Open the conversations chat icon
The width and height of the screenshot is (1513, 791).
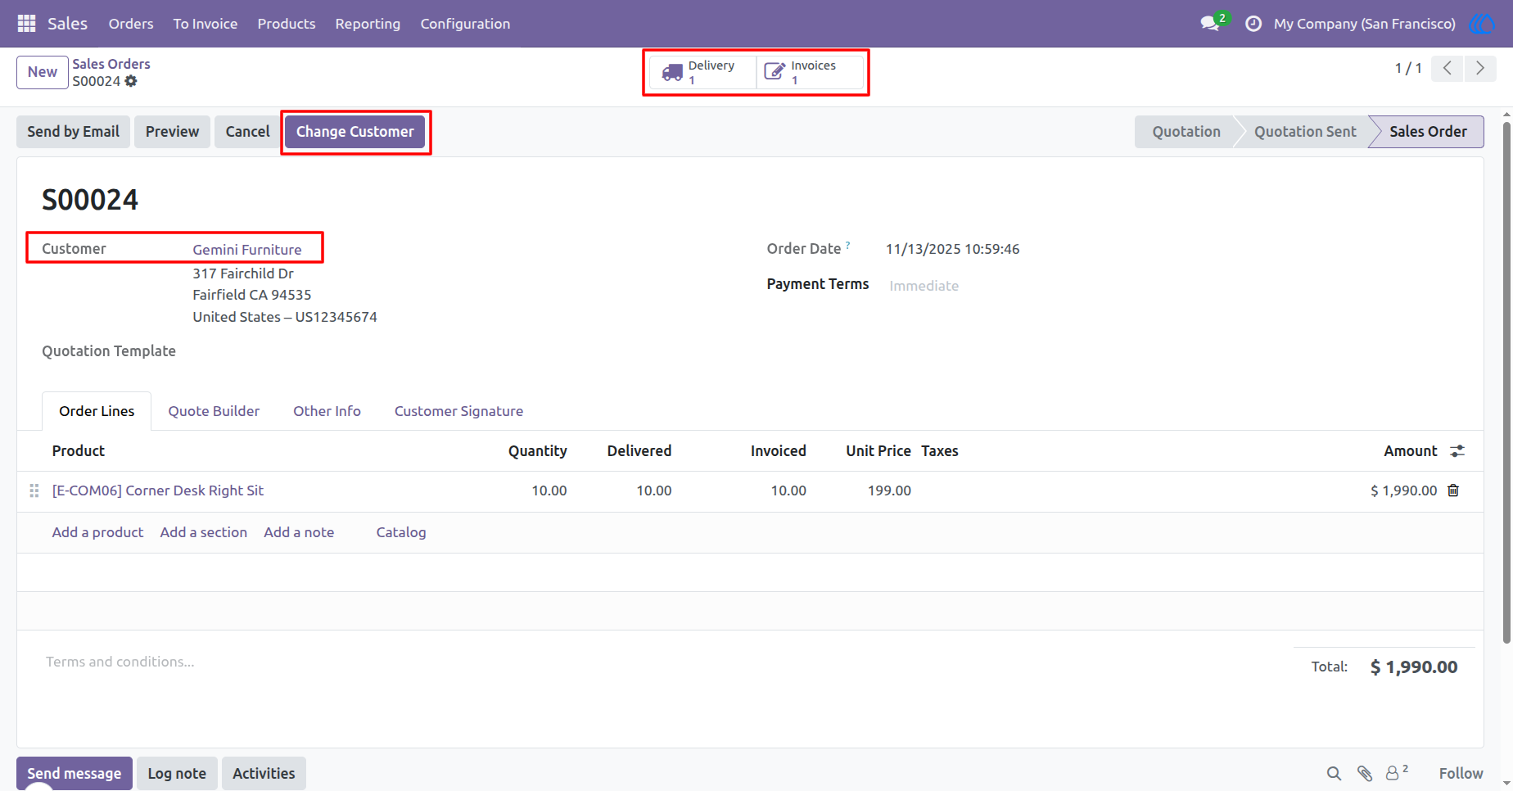pyautogui.click(x=1210, y=24)
